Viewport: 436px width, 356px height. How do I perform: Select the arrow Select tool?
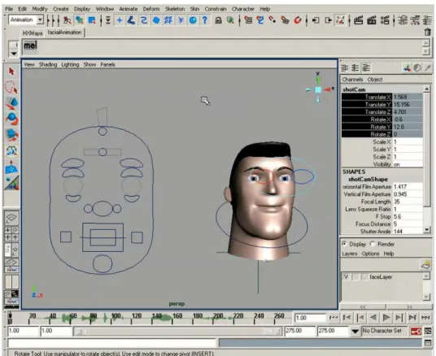(11, 72)
